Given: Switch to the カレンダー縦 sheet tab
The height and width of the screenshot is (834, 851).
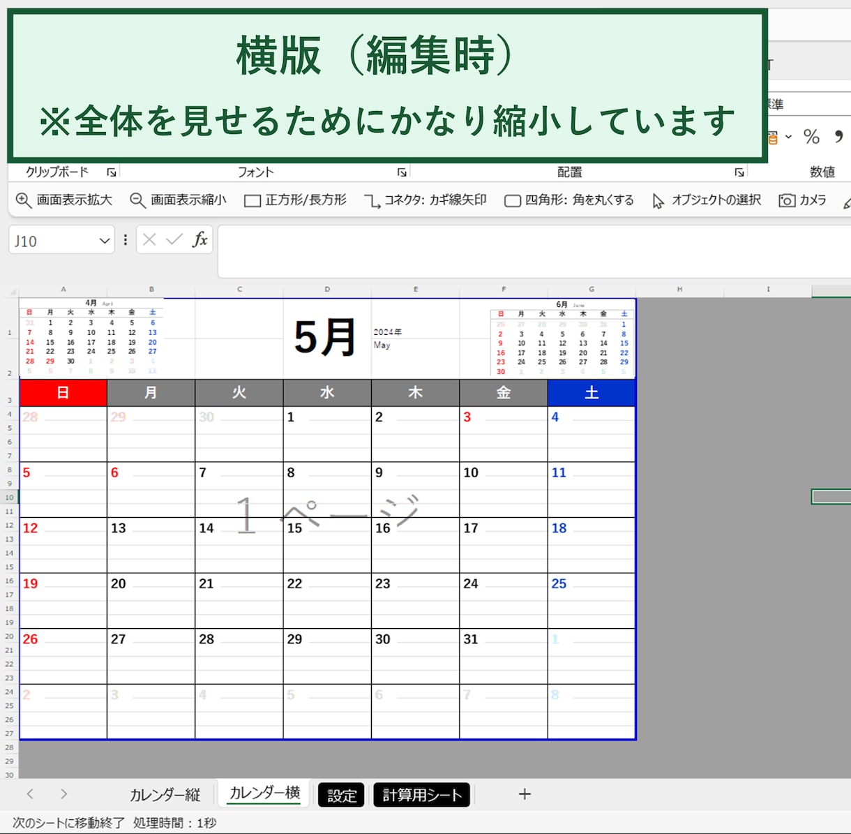Looking at the screenshot, I should point(165,795).
